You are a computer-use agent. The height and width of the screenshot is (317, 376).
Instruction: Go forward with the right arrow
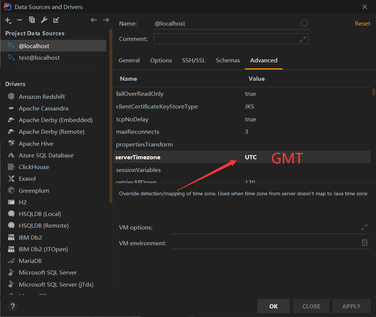tap(106, 20)
